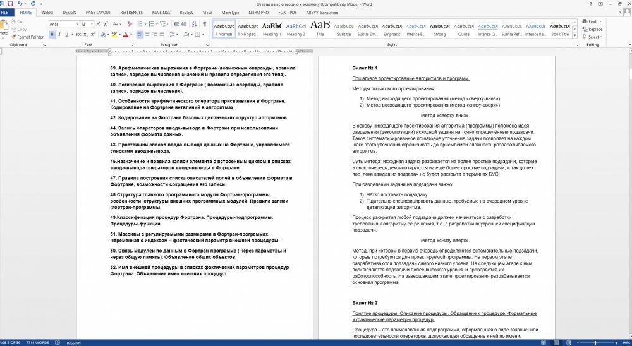Open the REFERENCES ribbon tab
This screenshot has height=346, width=632.
tap(131, 12)
